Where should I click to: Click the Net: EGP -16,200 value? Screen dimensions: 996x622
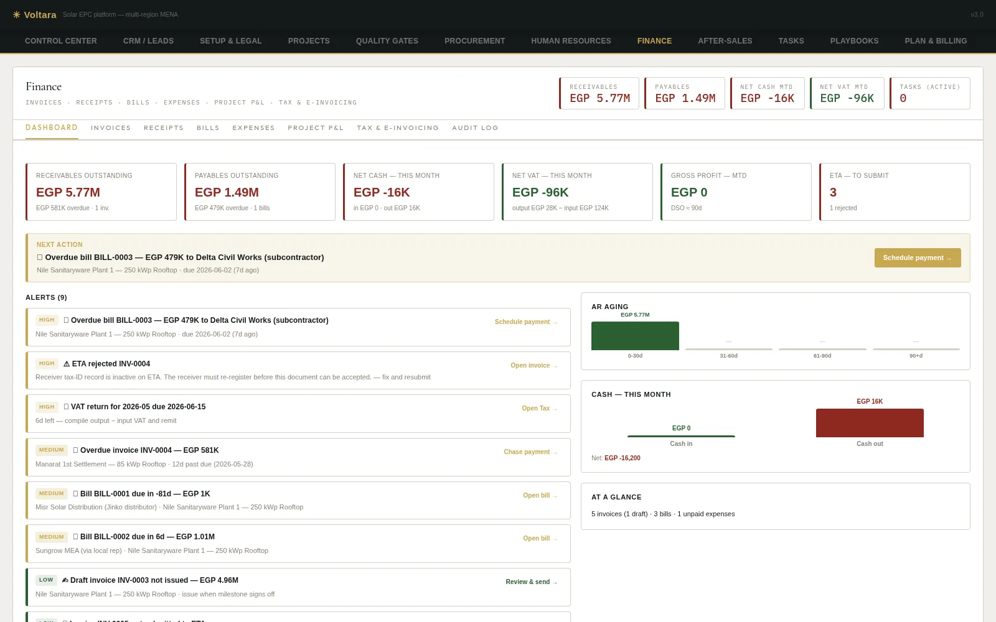coord(622,458)
